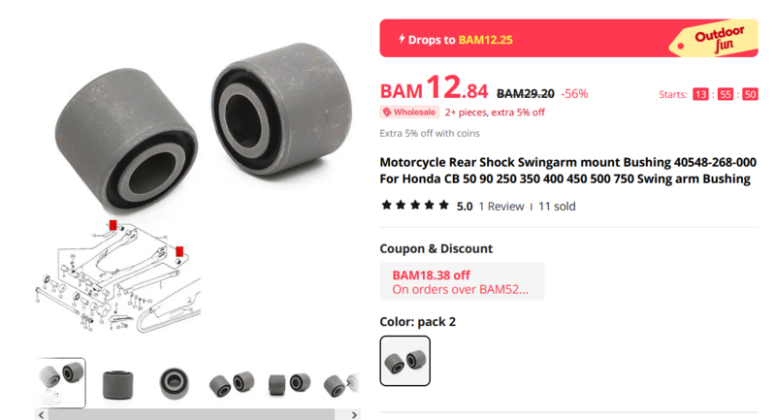Viewport: 776px width, 420px height.
Task: Click the lightning bolt icon in the Drops banner
Action: click(x=402, y=39)
